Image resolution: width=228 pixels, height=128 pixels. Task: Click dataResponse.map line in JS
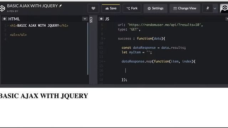pos(158,62)
